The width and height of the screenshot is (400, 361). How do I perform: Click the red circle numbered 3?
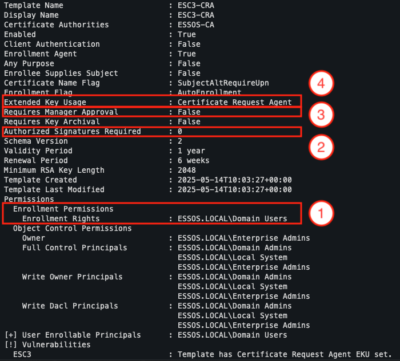[x=321, y=115]
